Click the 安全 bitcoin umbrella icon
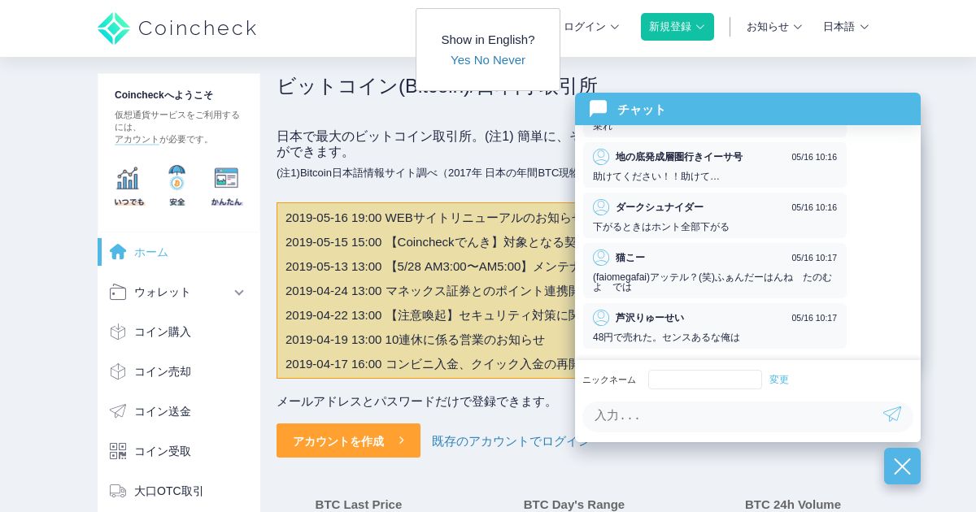976x512 pixels. (x=176, y=178)
